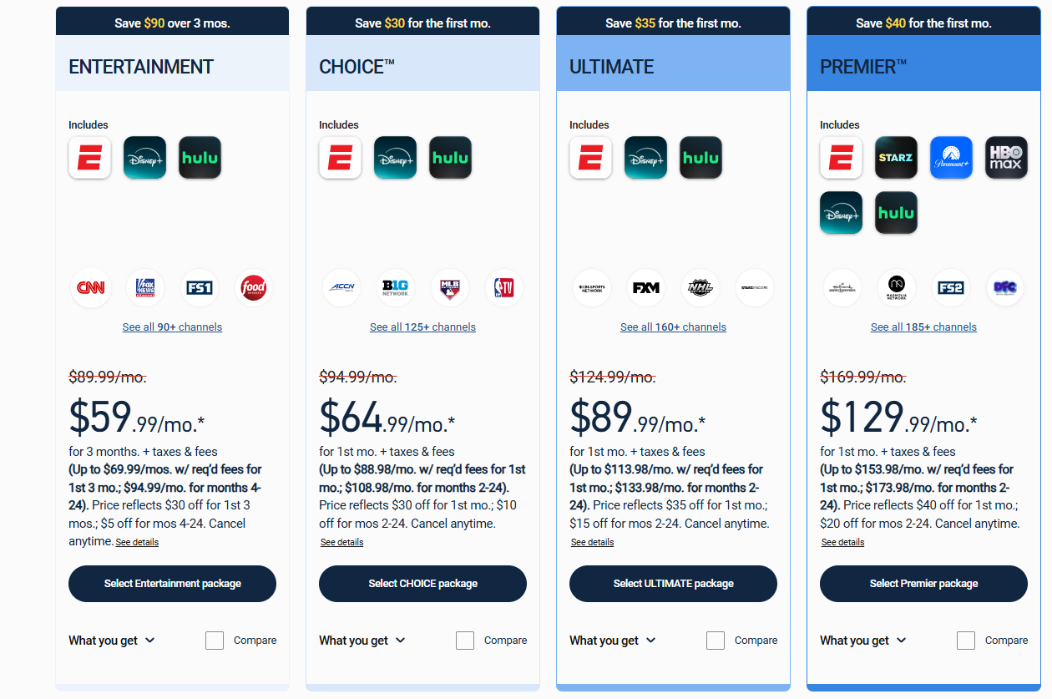Expand What you get under ULTIMATE
The width and height of the screenshot is (1052, 699).
pyautogui.click(x=613, y=641)
